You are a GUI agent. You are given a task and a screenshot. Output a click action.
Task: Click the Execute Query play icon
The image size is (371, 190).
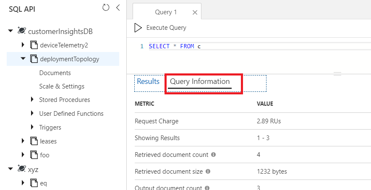[x=138, y=28]
